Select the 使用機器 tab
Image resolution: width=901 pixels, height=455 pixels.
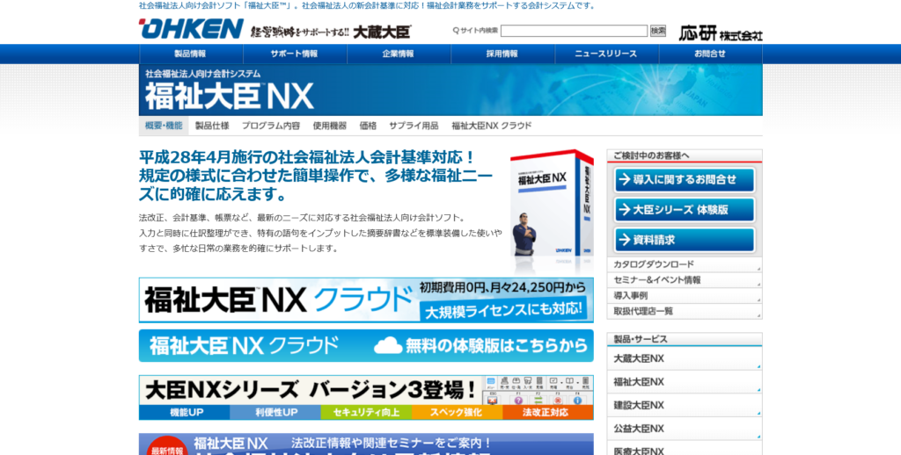click(x=330, y=126)
